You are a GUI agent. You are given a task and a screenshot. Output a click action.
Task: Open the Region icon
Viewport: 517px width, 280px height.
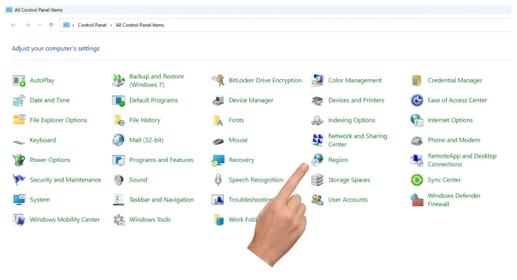318,160
